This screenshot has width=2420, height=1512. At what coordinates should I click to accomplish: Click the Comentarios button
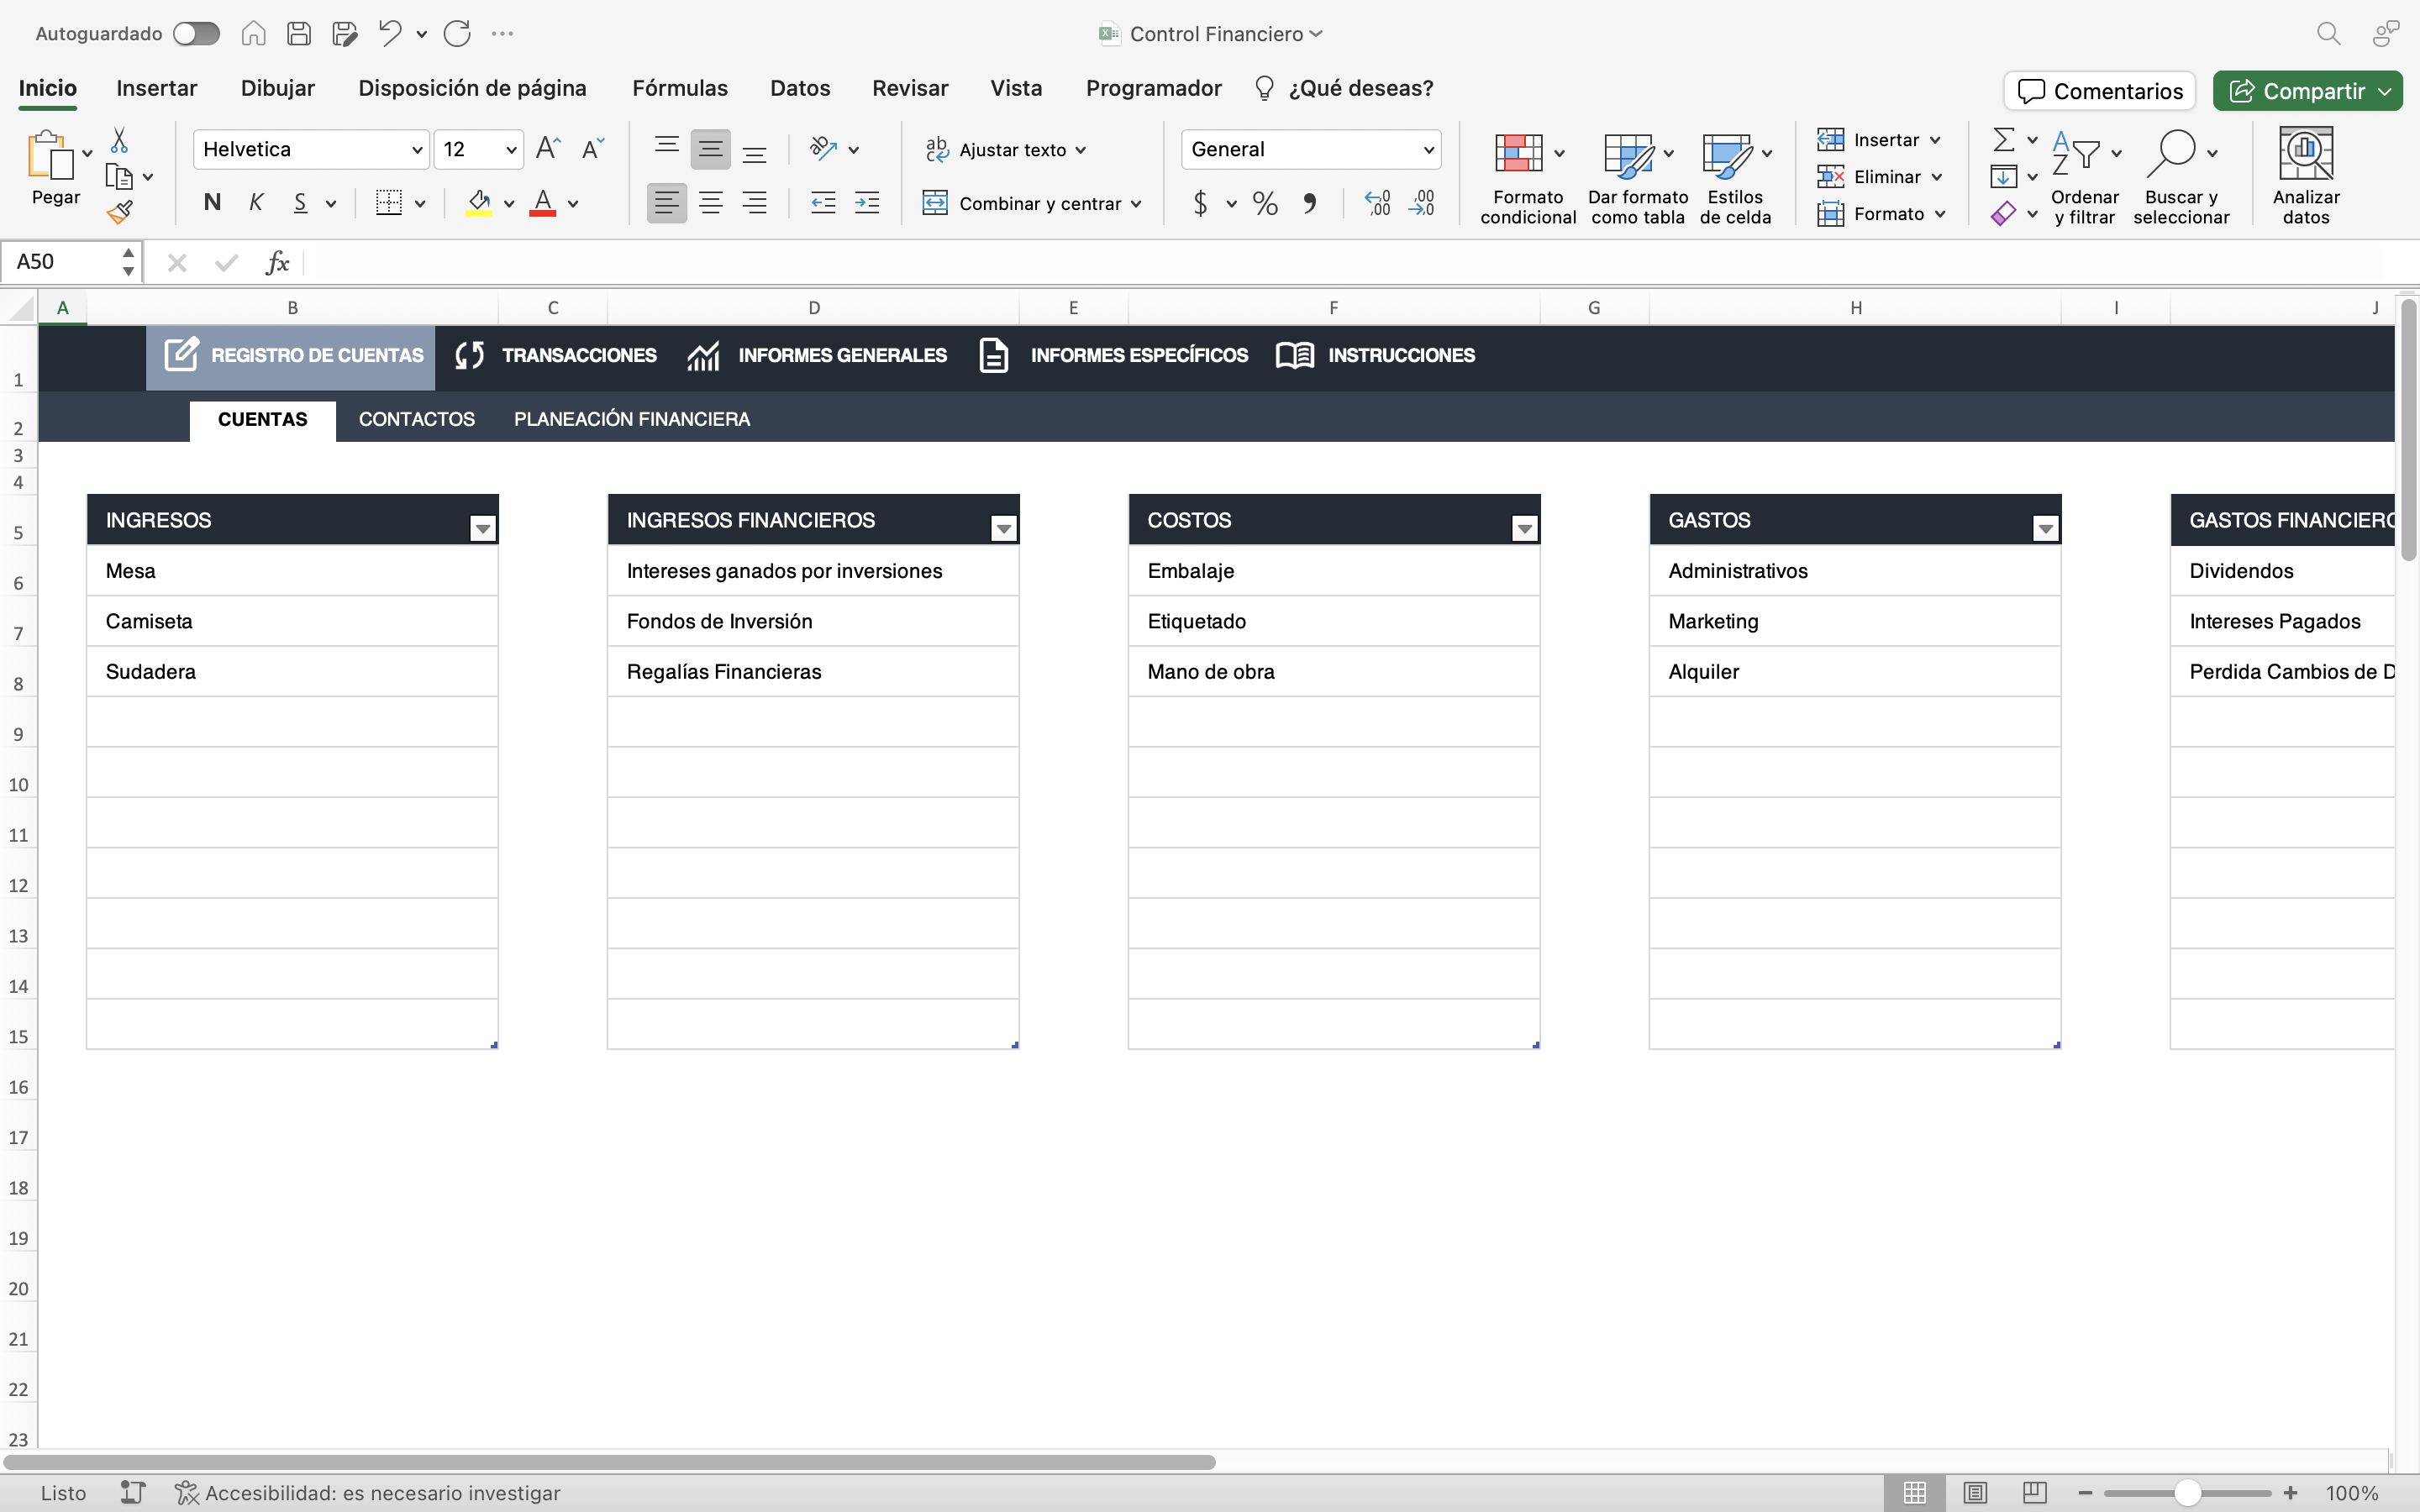pos(2100,91)
